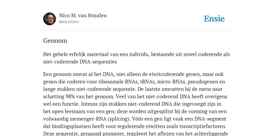Viewport: 273px width, 136px height.
Task: Click the Genoom heading
Action: tap(55, 41)
